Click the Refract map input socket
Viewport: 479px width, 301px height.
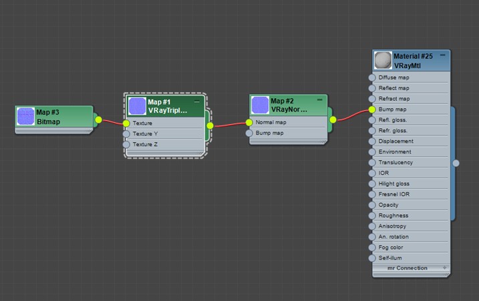point(371,99)
